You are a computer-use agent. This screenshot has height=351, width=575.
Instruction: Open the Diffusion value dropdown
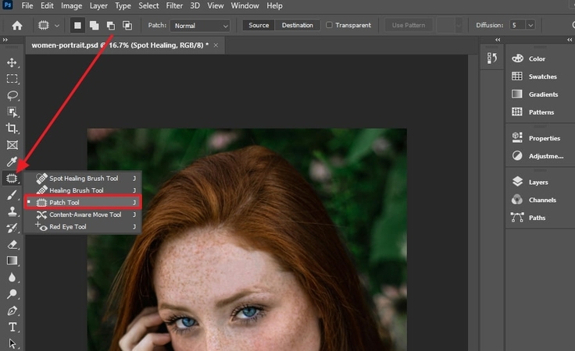pos(530,25)
